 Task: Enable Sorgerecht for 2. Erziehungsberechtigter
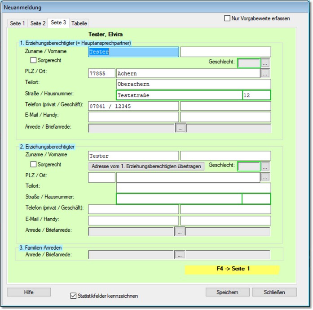point(33,165)
